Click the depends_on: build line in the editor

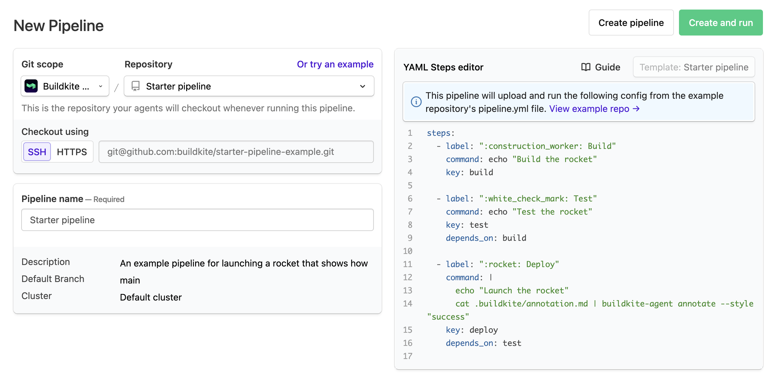point(486,238)
